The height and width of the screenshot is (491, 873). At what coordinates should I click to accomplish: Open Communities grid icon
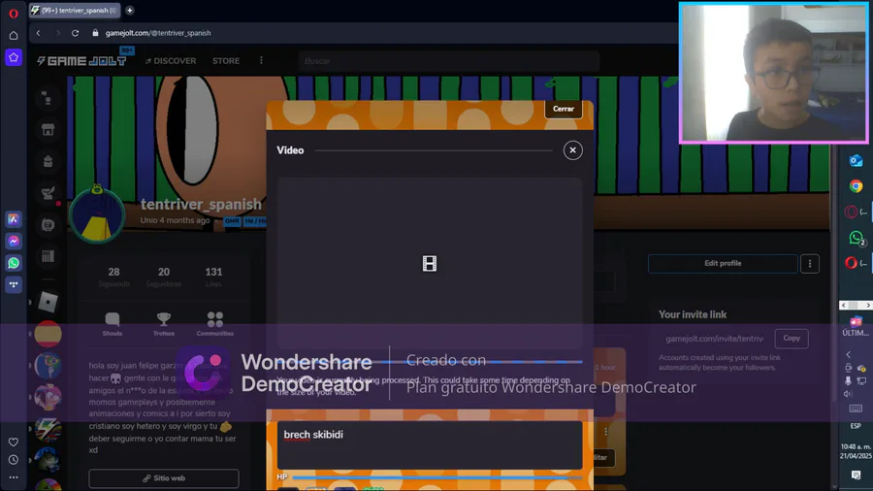pos(215,323)
